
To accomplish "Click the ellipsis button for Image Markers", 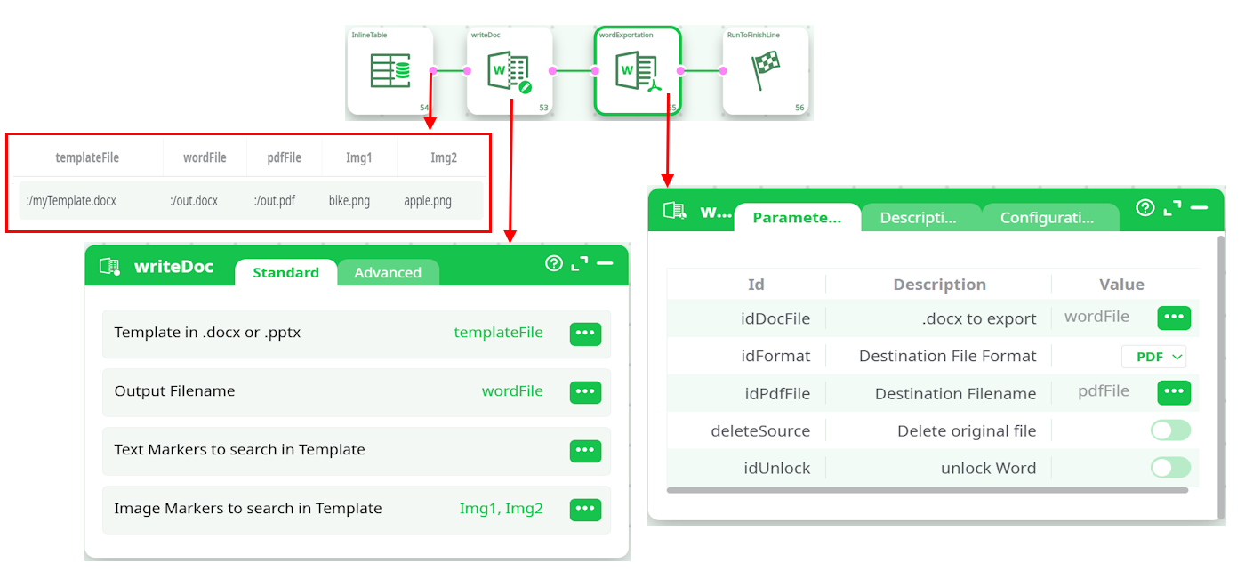I will (x=585, y=510).
